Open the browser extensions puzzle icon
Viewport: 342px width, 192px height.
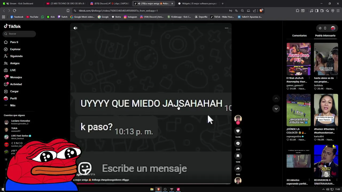click(x=297, y=11)
